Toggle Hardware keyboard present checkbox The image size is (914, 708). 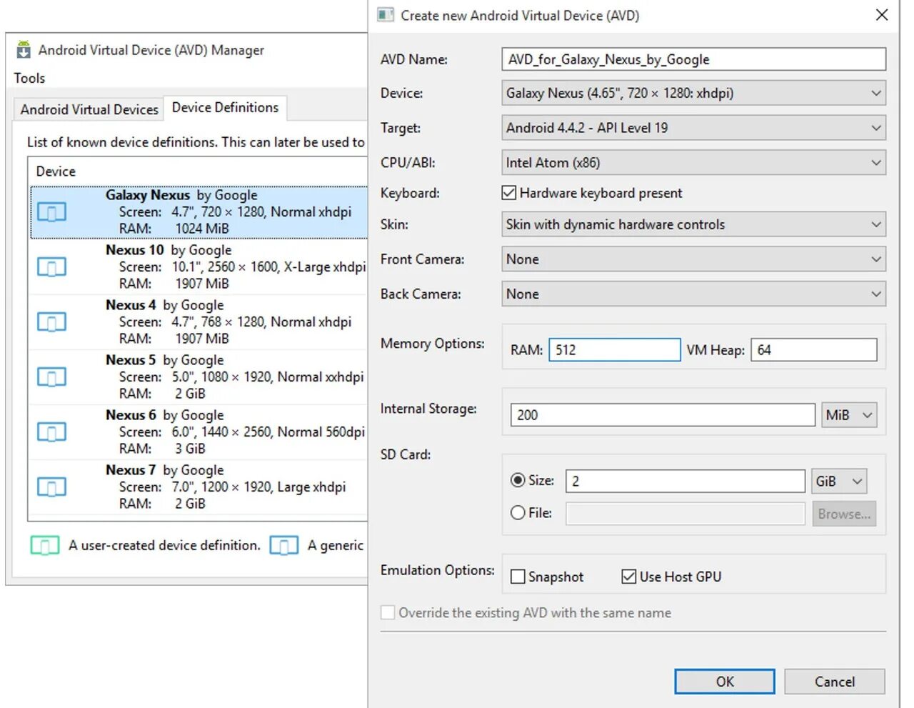(x=509, y=193)
